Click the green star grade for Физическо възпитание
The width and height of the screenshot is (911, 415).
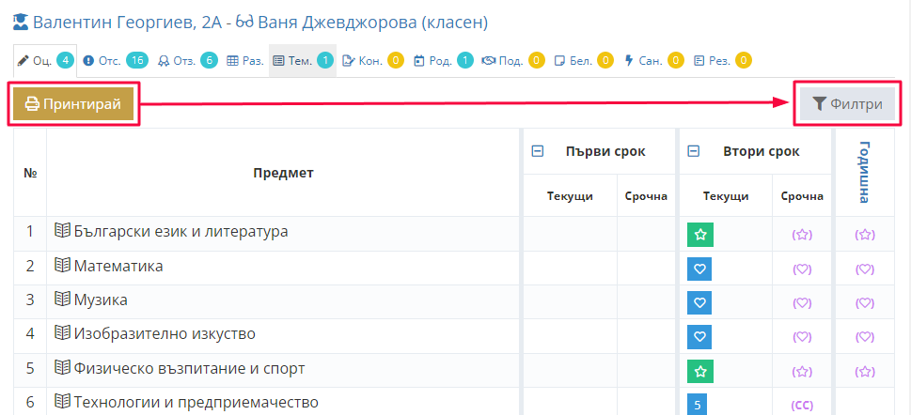(x=700, y=372)
